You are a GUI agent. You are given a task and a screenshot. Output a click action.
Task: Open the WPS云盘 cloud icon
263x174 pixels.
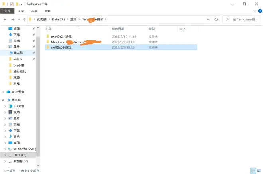pos(8,92)
